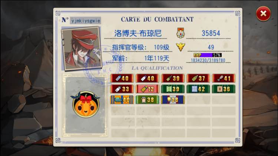The image size is (278, 156).
Task: Click the commander name 洛博夫·布琼尼
Action: click(138, 33)
